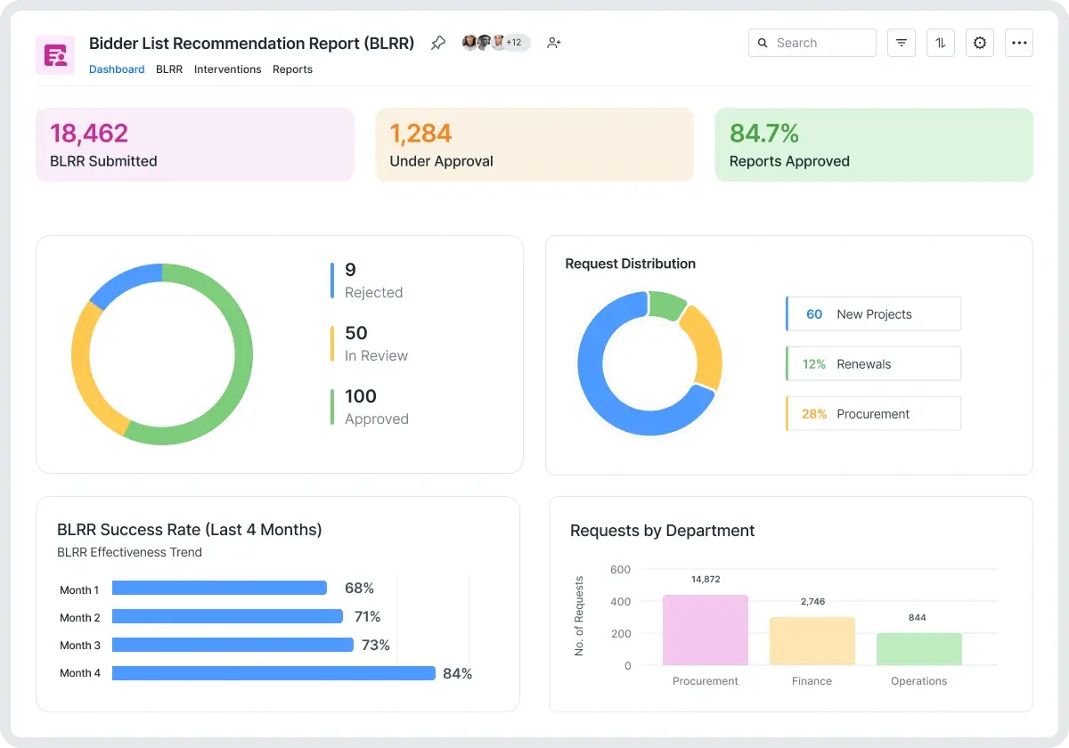
Task: Go to the Interventions tab
Action: 228,69
